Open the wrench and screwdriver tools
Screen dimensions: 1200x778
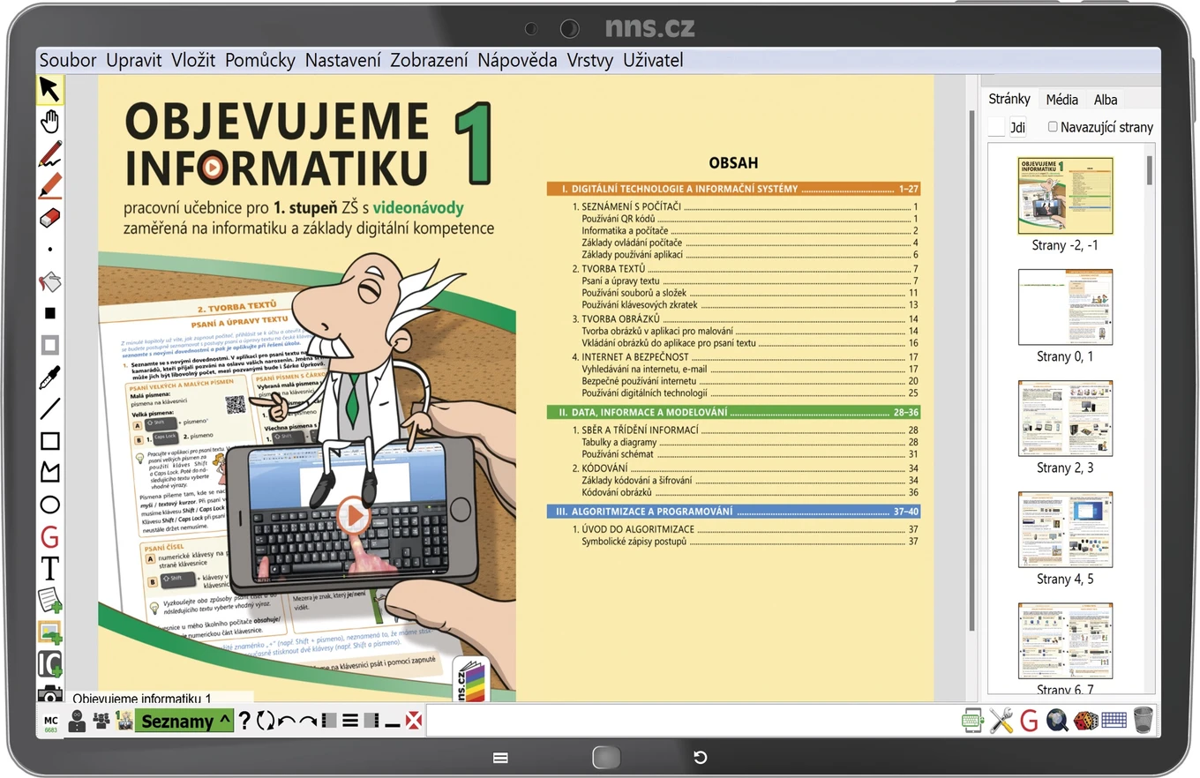(x=1001, y=721)
